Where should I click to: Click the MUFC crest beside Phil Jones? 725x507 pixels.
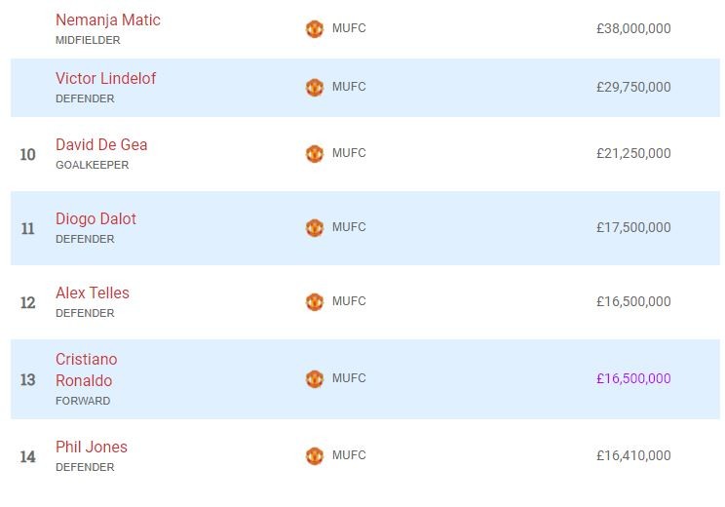click(314, 456)
